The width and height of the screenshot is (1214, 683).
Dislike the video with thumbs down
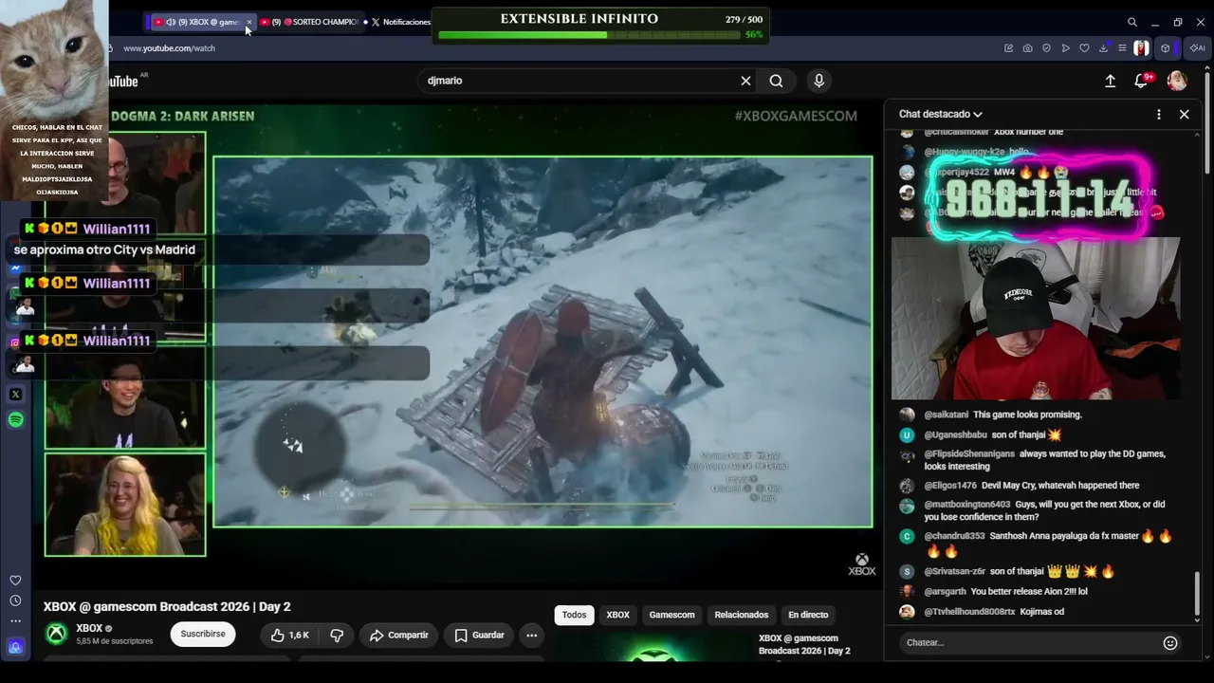[337, 636]
